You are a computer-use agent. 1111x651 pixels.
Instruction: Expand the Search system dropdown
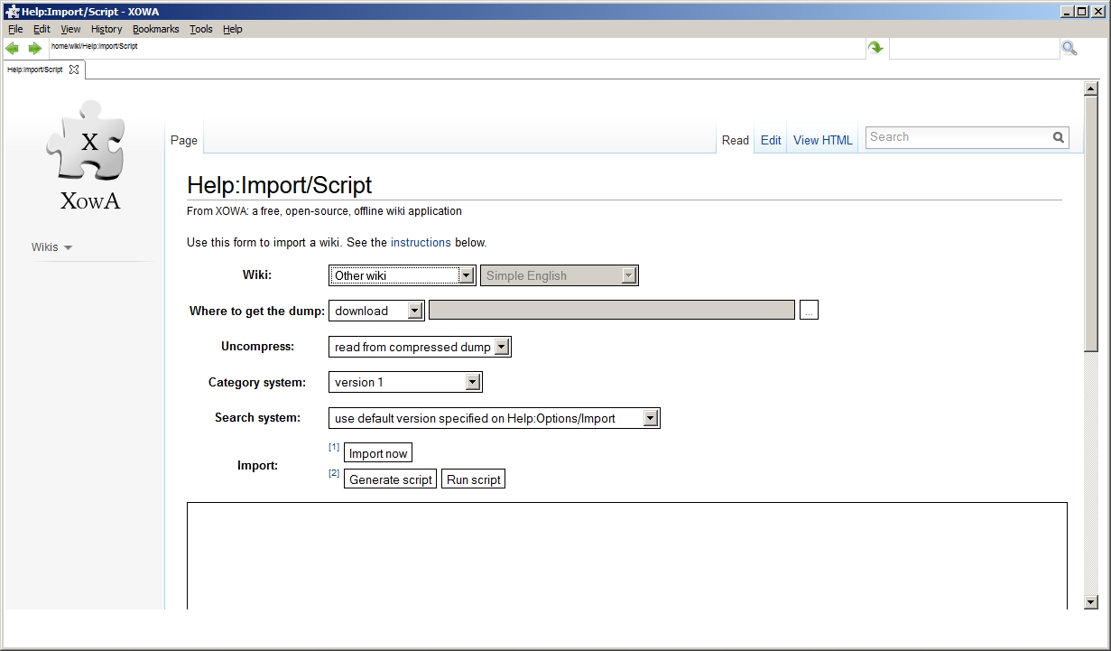(x=494, y=418)
